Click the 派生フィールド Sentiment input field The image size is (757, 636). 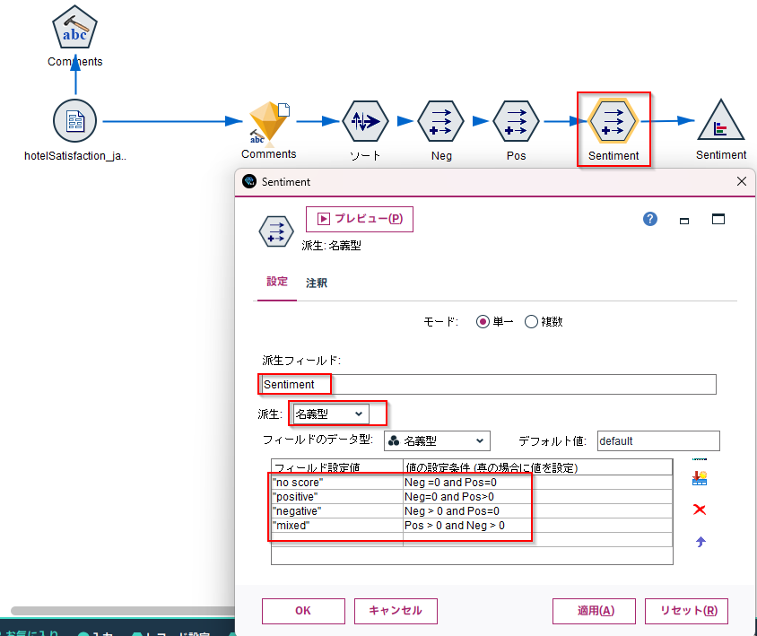click(x=488, y=385)
